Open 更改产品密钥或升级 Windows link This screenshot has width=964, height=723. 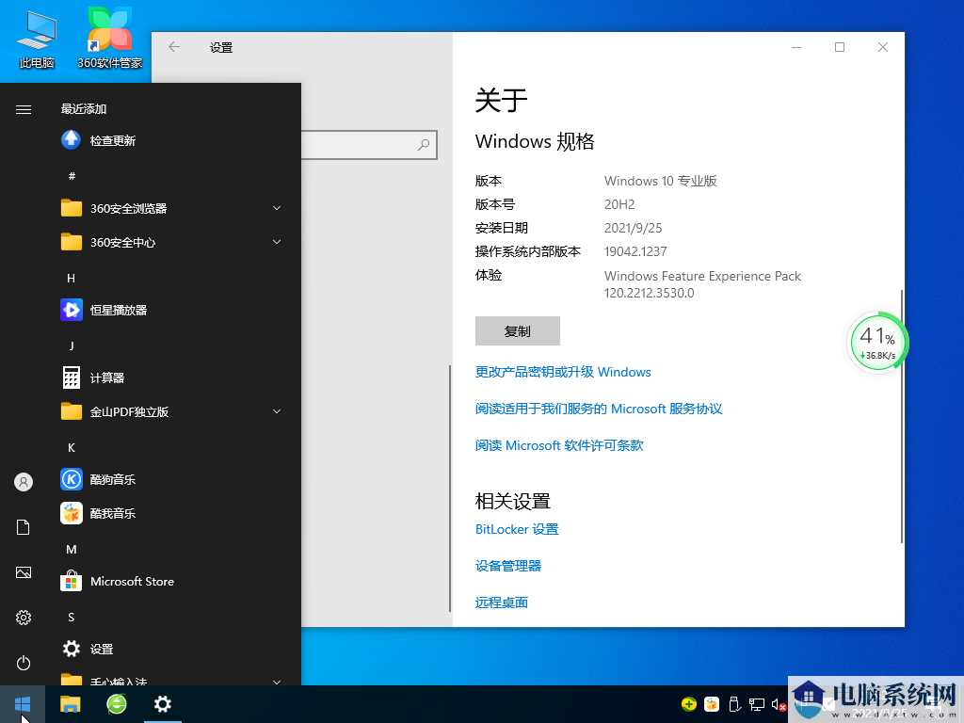point(563,372)
